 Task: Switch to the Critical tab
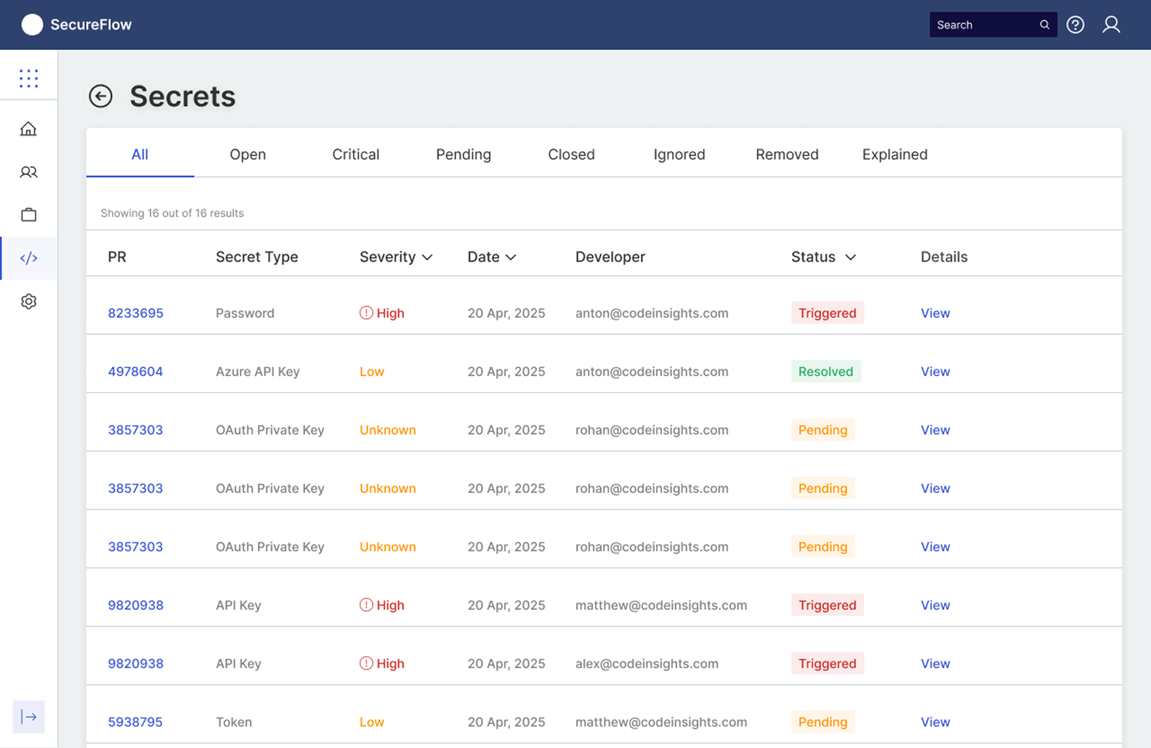click(x=356, y=154)
